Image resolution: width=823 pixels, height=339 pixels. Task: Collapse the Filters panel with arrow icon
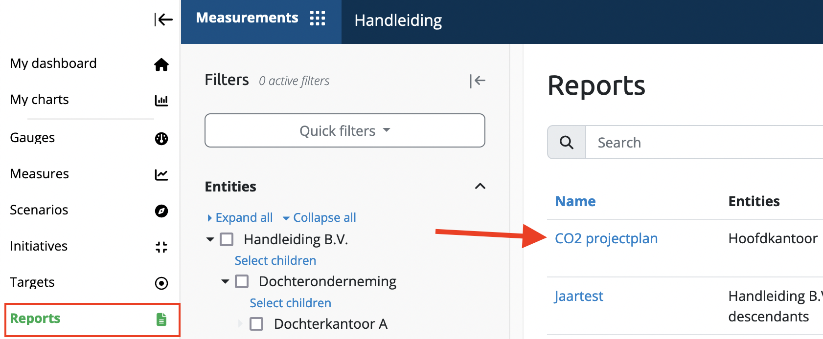tap(478, 81)
